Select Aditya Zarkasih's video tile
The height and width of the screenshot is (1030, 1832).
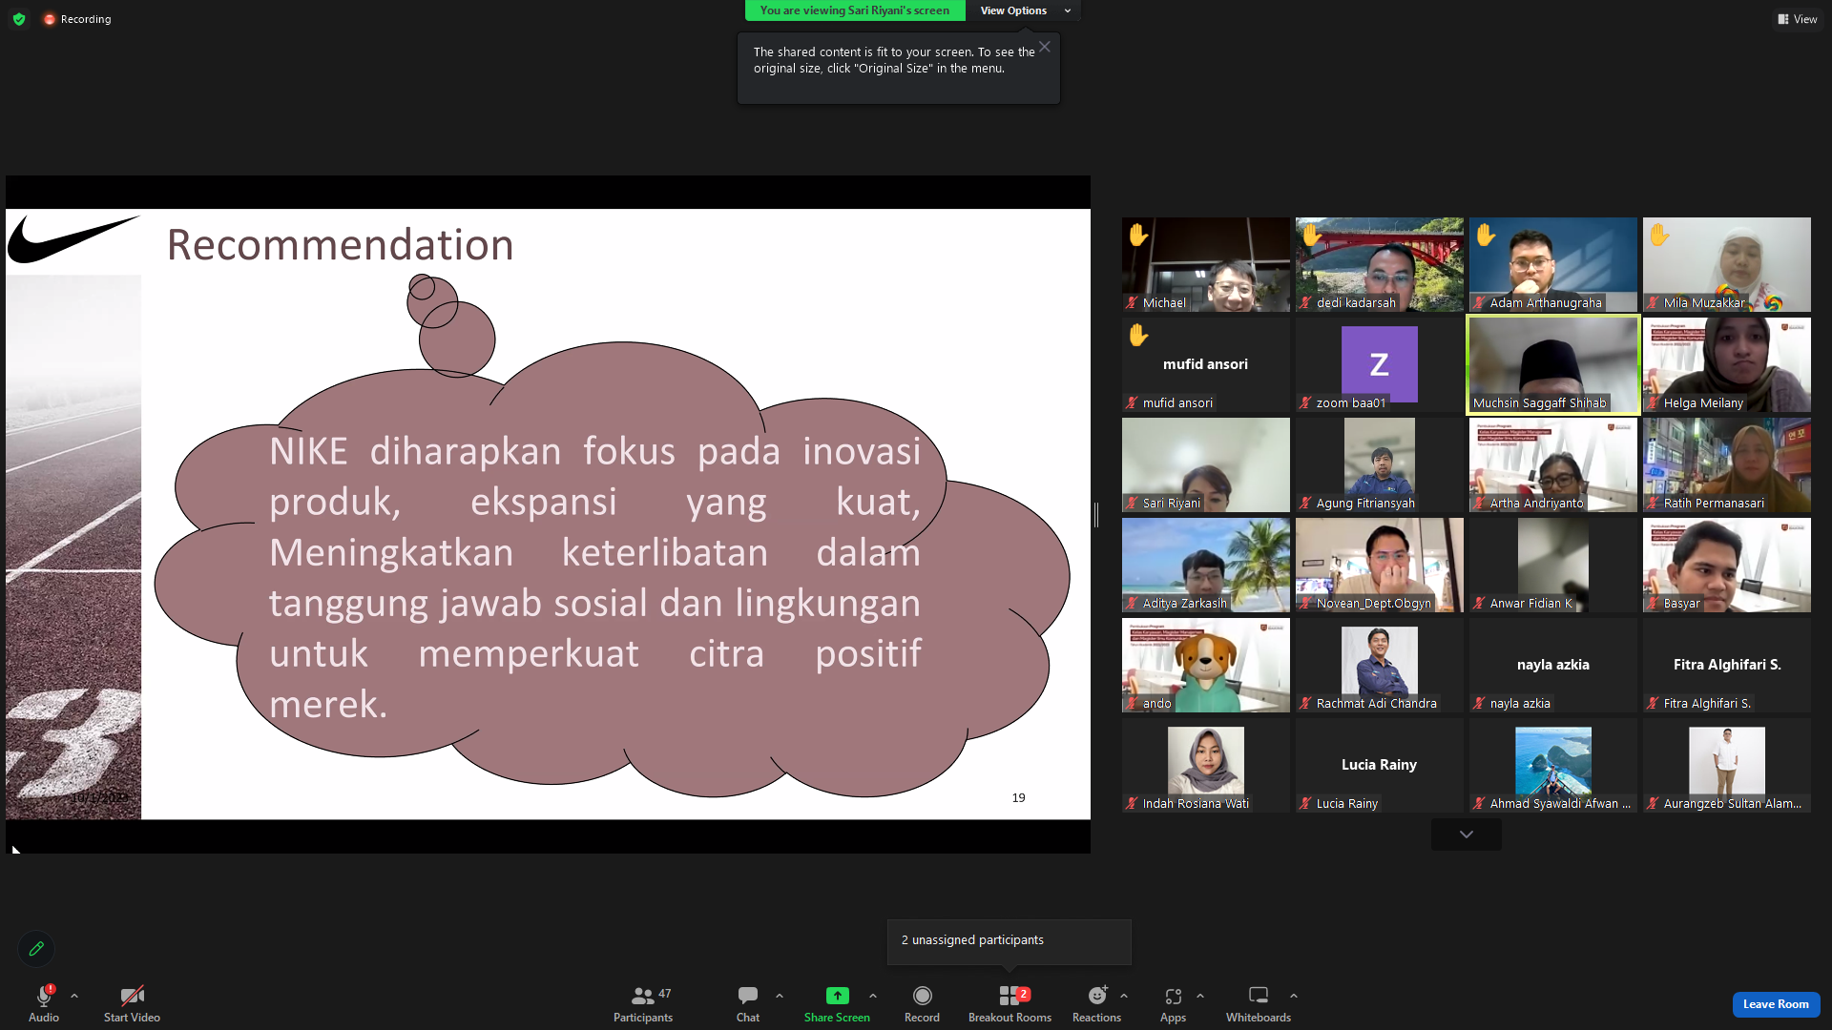pos(1206,565)
